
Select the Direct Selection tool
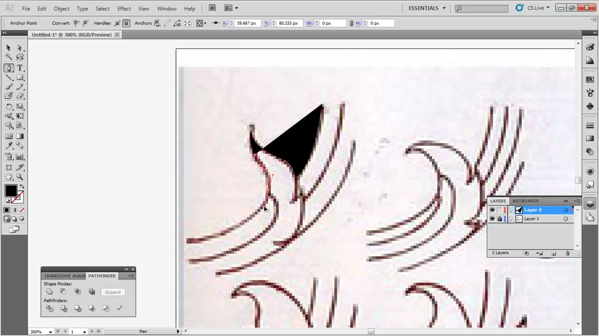[20, 48]
